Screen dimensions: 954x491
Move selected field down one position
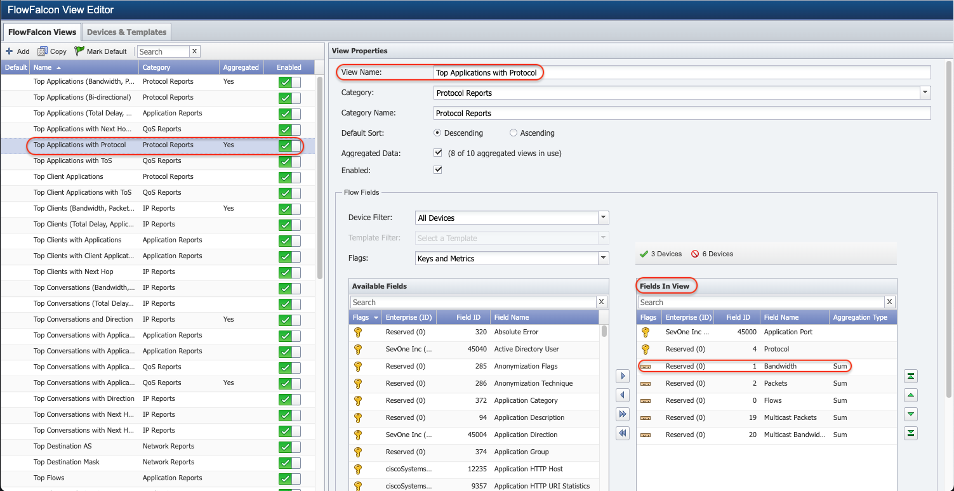(911, 414)
